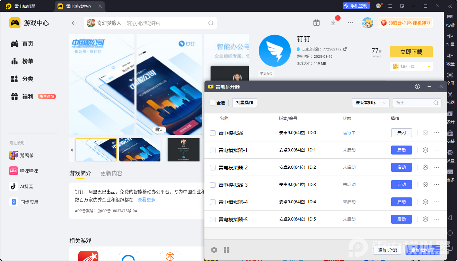Screen dimensions: 457x261
Task: Open help in the 雷电多开器 window
Action: (418, 86)
